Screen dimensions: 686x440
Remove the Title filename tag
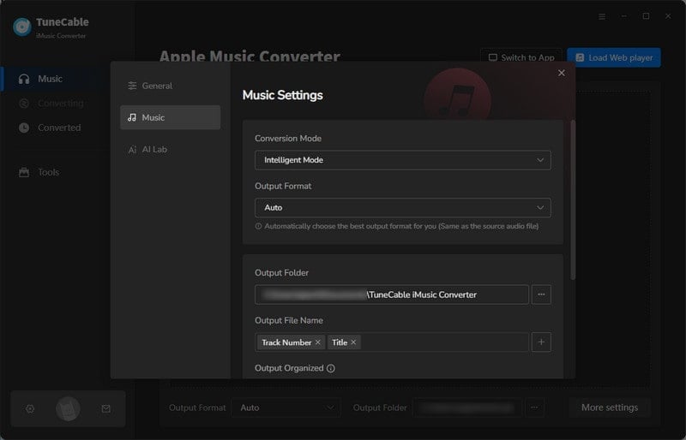353,342
